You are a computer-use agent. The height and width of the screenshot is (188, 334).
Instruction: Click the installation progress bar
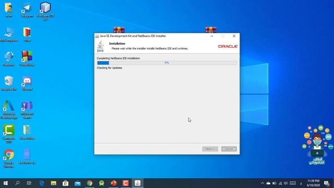(x=167, y=63)
